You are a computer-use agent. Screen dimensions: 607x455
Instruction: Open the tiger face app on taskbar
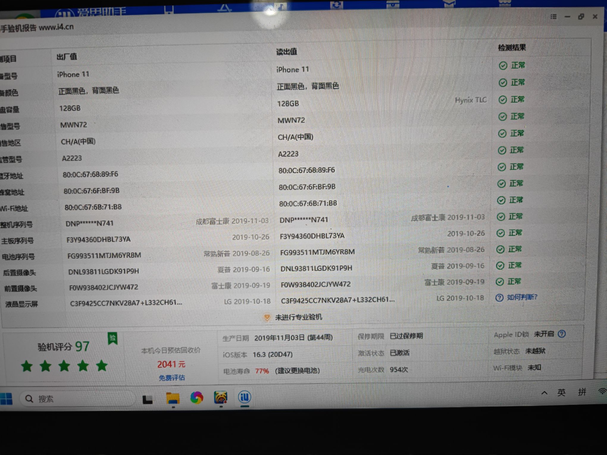click(x=220, y=397)
